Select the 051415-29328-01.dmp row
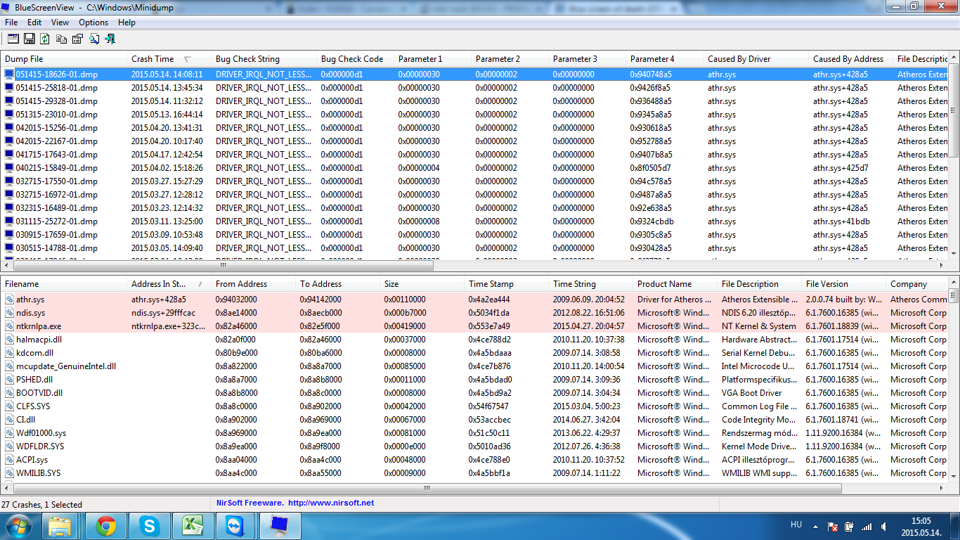 (x=474, y=101)
